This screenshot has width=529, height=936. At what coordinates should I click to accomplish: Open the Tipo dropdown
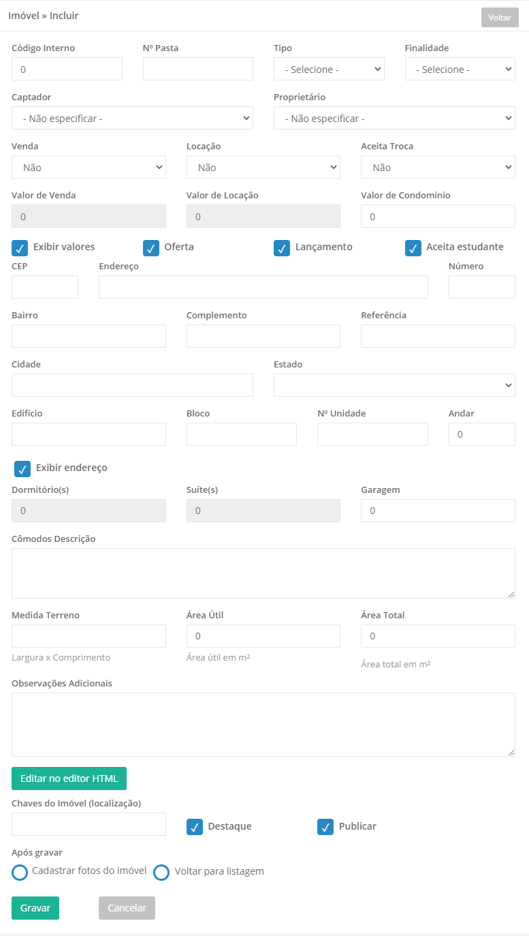[329, 69]
